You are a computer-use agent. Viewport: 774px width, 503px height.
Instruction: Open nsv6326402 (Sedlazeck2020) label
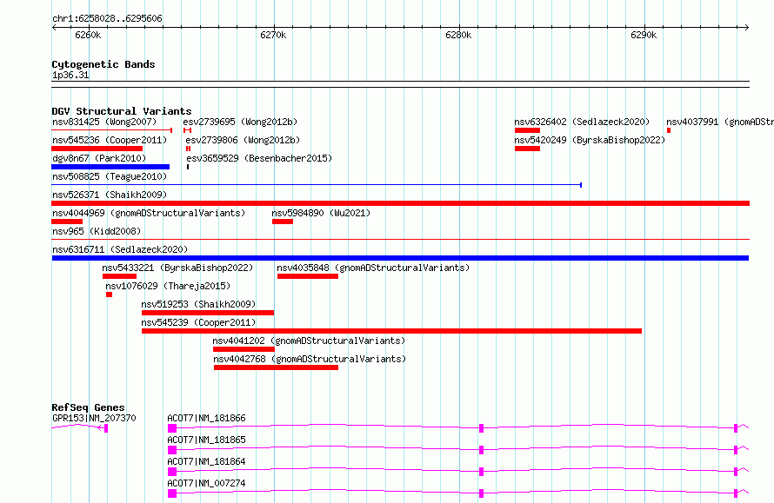click(582, 122)
